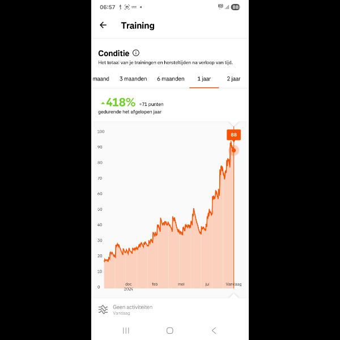Viewport: 340px width, 340px height.
Task: Tap the Training page title
Action: click(x=138, y=25)
